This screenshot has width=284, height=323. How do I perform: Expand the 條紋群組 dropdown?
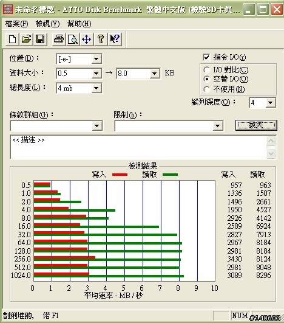(x=97, y=126)
